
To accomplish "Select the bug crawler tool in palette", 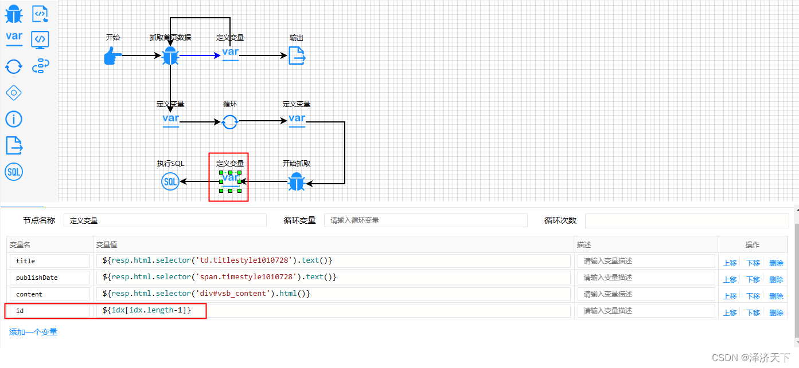I will pos(14,14).
